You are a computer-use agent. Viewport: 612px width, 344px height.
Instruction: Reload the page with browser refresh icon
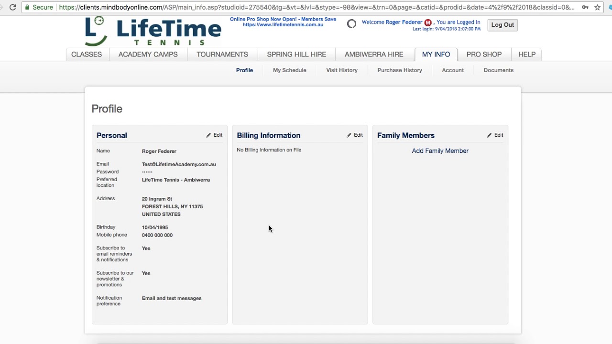coord(13,7)
